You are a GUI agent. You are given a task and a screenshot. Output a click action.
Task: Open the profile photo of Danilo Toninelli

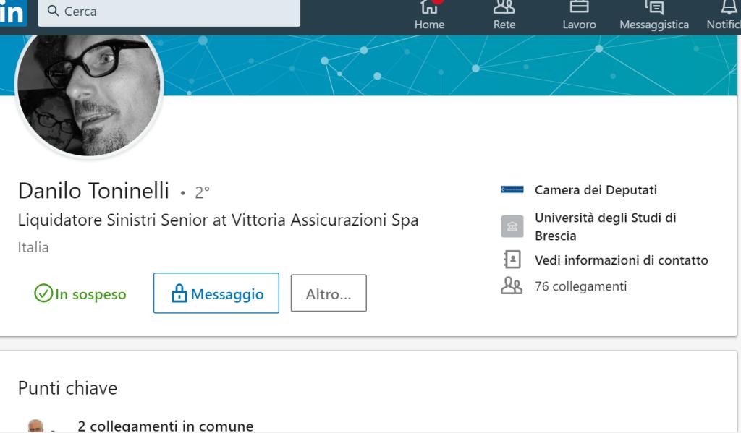(89, 95)
